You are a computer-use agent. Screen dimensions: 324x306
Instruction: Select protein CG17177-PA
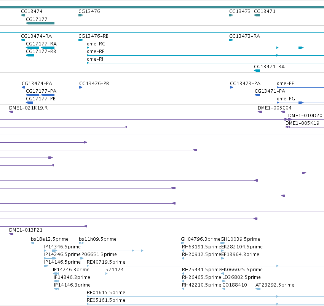[x=41, y=91]
